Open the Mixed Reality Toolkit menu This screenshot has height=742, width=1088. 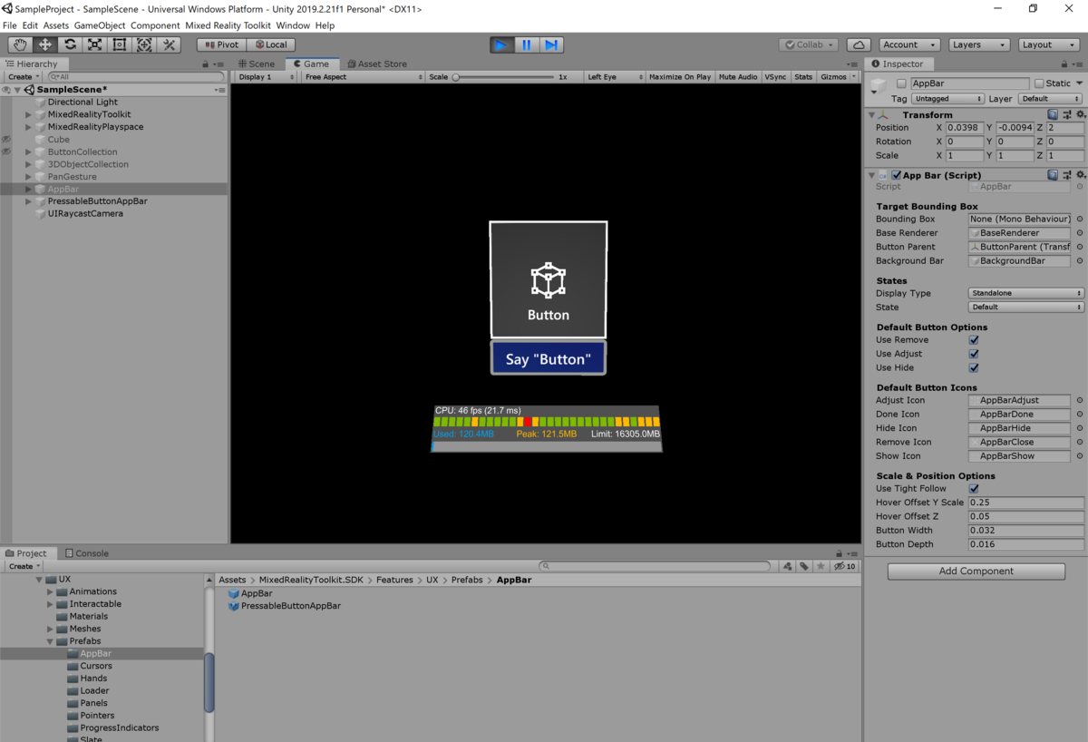[x=228, y=25]
